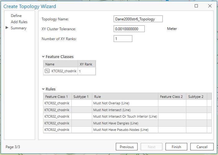Click the line feature class icon beside KTCR02_chodnik
This screenshot has width=218, height=155.
(x=47, y=71)
